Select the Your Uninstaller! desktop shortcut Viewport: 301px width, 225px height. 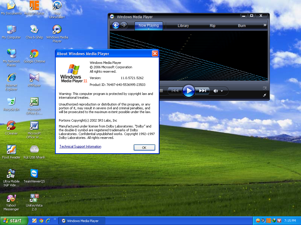point(57,10)
